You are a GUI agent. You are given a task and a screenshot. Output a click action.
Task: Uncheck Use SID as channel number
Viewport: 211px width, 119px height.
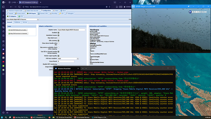(x=58, y=52)
